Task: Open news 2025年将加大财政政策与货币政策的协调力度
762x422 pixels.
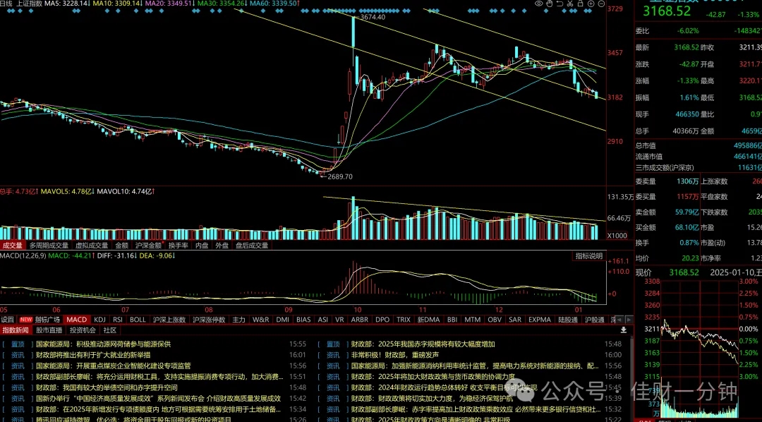Action: coord(433,377)
